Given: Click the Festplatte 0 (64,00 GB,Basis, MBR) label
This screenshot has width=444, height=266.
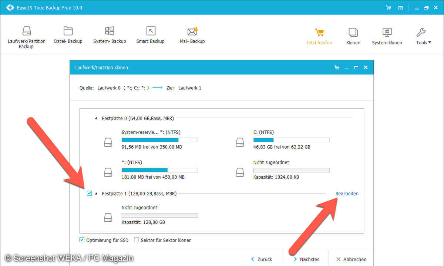Looking at the screenshot, I should tap(138, 119).
